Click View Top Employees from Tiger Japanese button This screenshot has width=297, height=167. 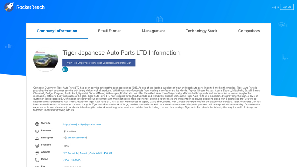tap(99, 63)
